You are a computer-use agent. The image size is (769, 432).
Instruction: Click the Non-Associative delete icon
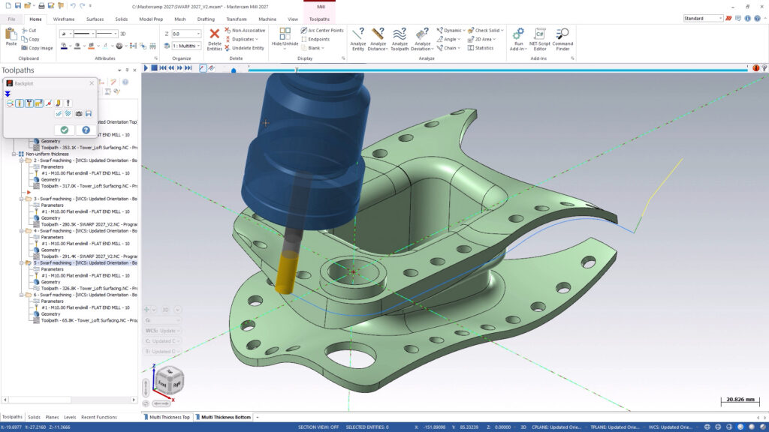(x=228, y=30)
